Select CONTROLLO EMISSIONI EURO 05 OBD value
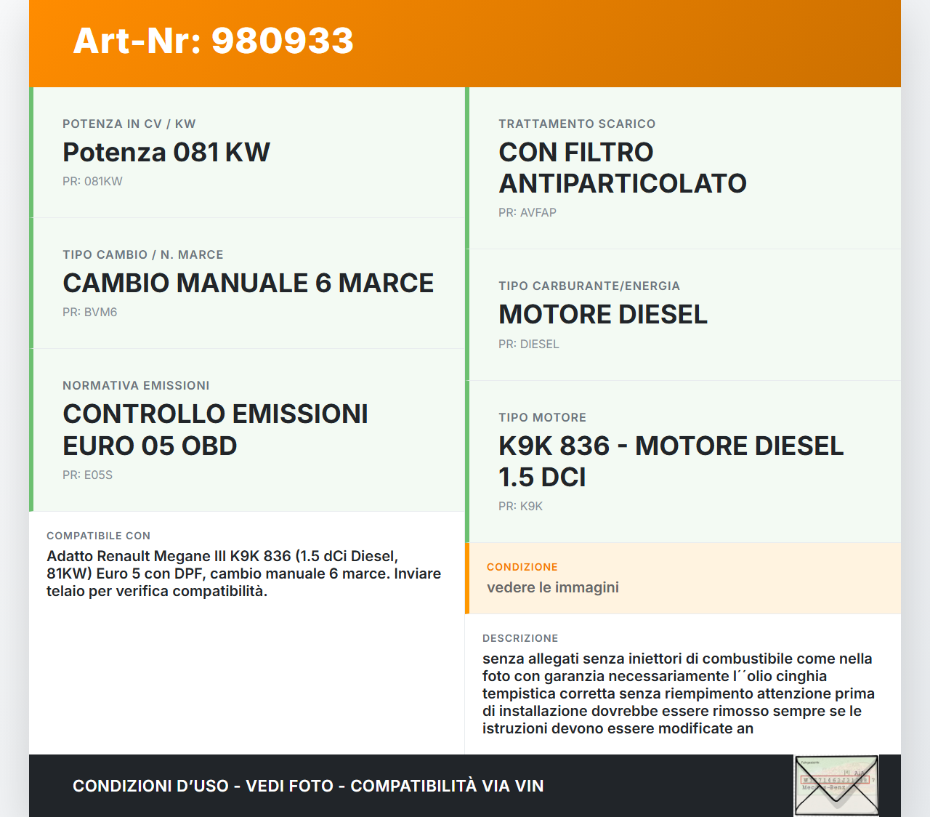 (x=215, y=430)
